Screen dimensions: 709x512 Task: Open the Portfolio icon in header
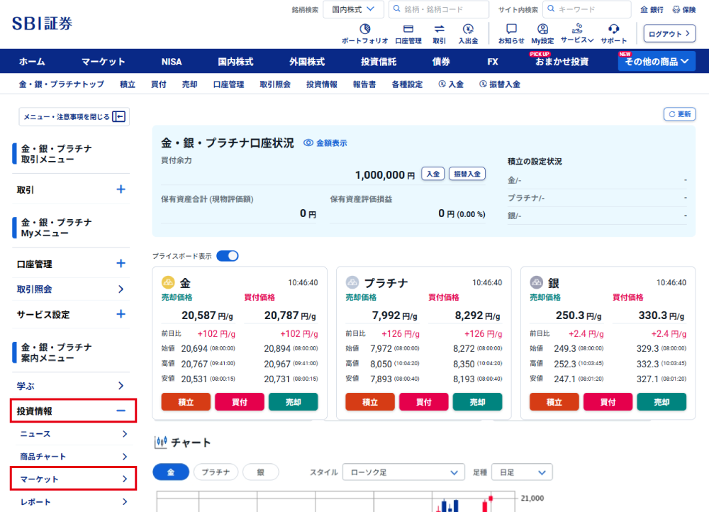pos(364,30)
